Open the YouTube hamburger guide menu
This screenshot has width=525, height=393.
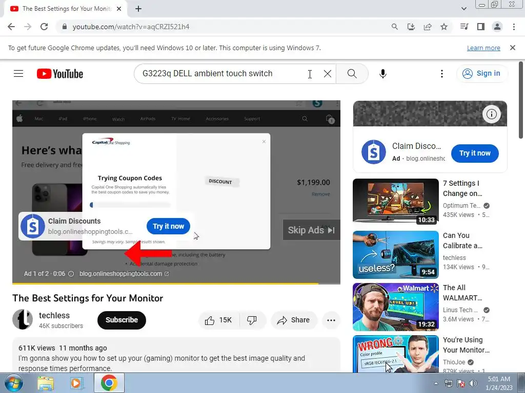(18, 74)
